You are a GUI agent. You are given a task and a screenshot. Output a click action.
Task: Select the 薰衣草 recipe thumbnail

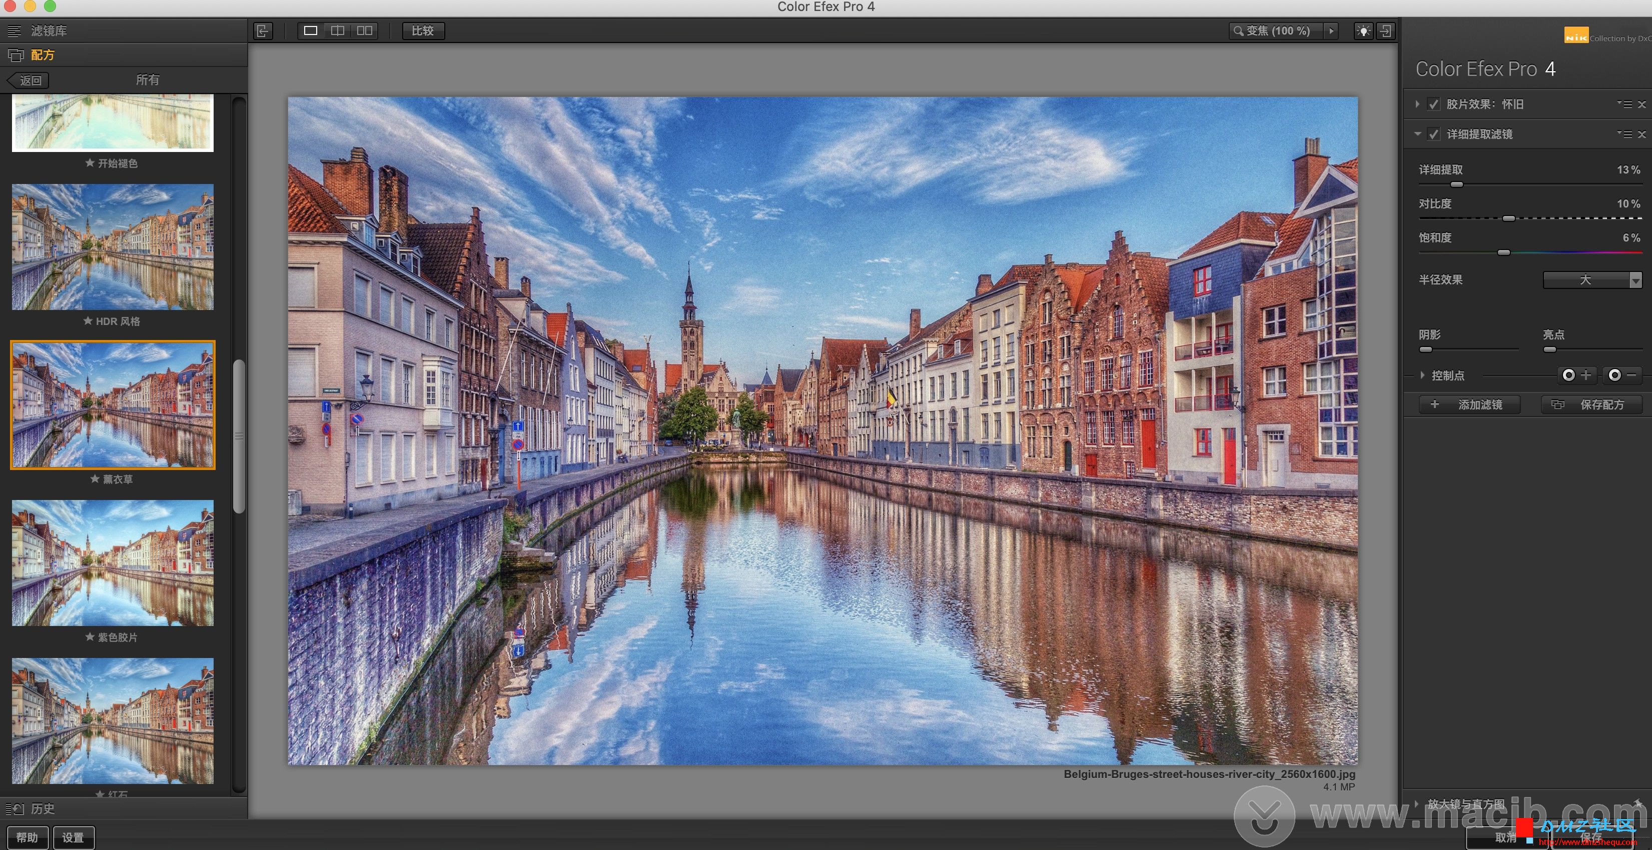pyautogui.click(x=113, y=404)
